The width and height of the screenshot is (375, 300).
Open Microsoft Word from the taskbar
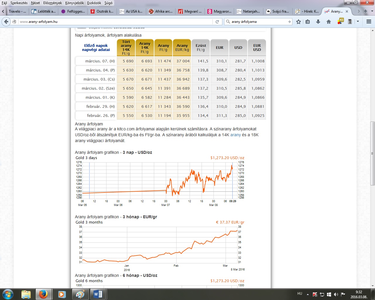[98, 294]
